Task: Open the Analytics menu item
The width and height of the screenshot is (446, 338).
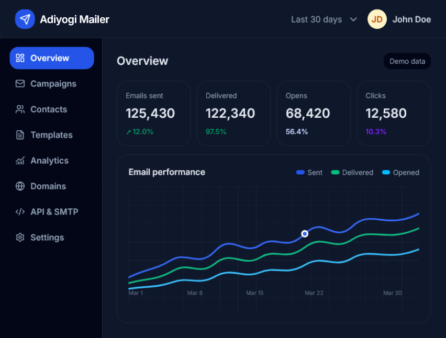Action: [x=52, y=161]
